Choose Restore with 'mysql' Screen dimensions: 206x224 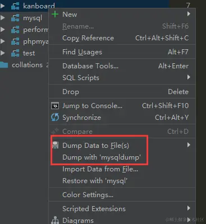coord(122,181)
